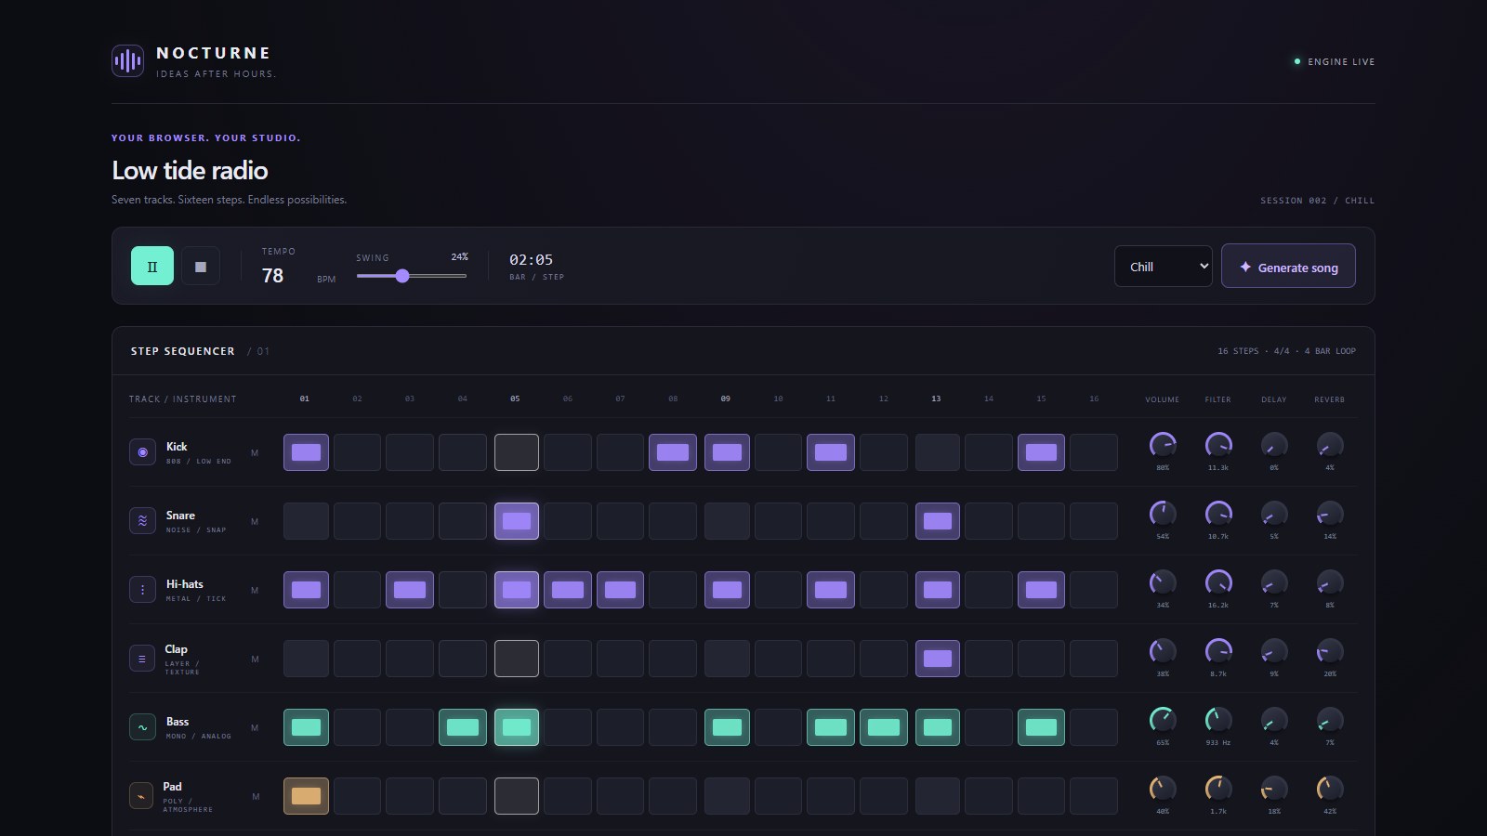Mute the Kick track
Image resolution: width=1487 pixels, height=836 pixels.
point(255,453)
